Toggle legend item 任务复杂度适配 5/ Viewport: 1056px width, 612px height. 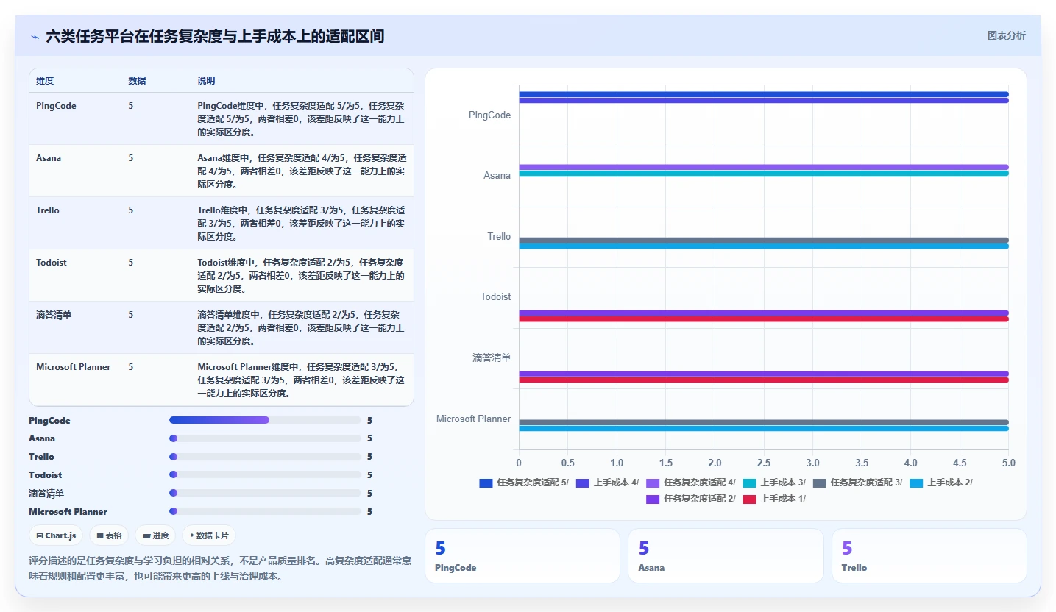(x=524, y=483)
